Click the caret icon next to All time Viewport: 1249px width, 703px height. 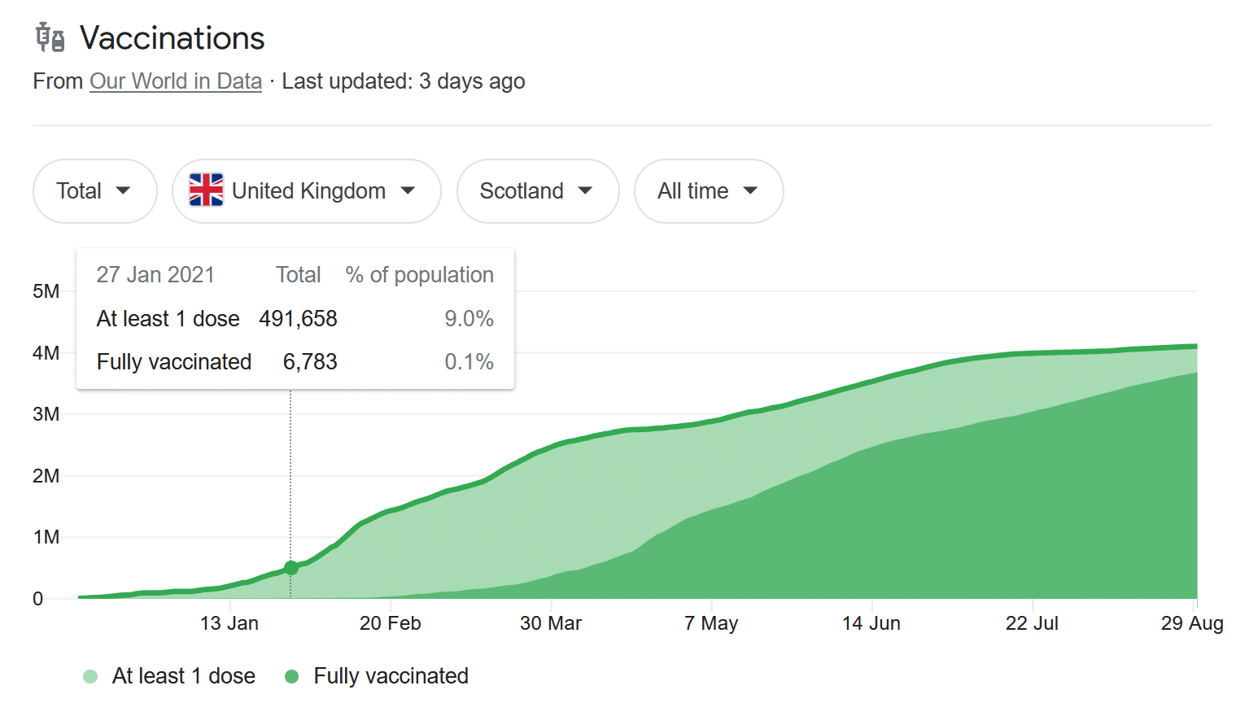click(750, 190)
